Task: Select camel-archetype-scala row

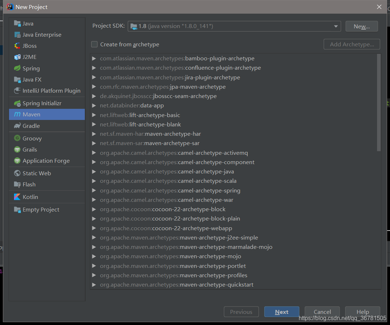Action: pos(235,181)
